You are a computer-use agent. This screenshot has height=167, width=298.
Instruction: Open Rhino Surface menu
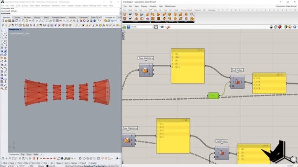pos(25,6)
